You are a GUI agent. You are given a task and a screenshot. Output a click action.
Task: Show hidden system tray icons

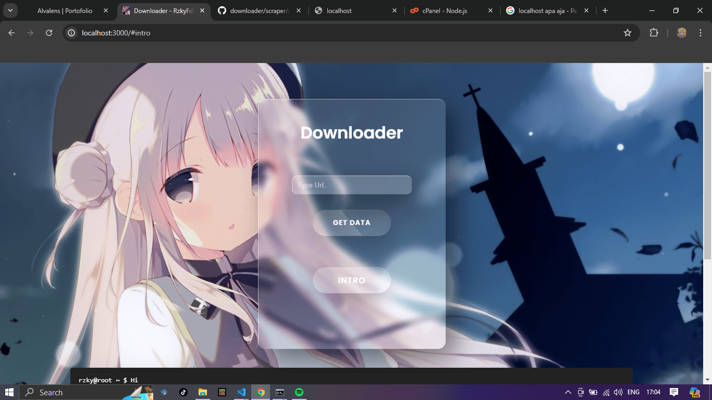[568, 392]
